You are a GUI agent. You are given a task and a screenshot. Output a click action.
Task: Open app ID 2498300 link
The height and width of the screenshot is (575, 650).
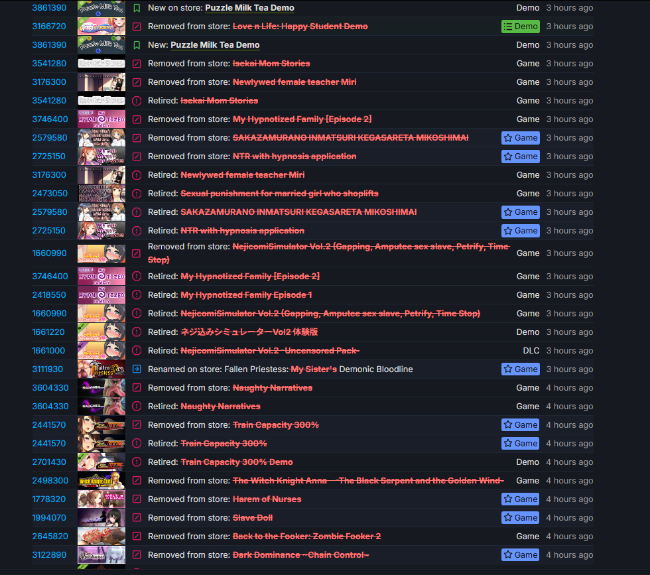tap(50, 481)
